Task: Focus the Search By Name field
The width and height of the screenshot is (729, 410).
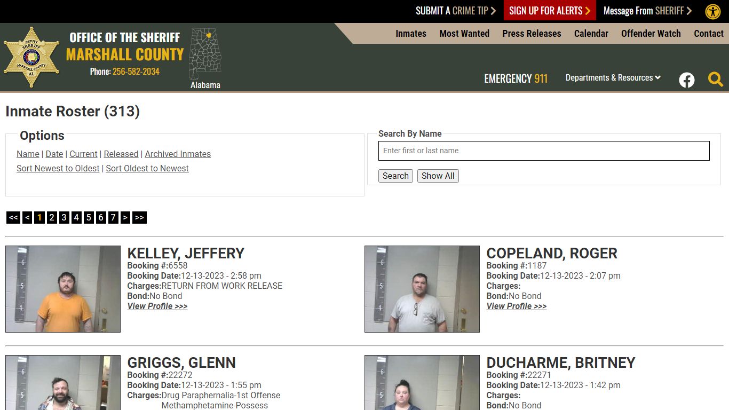Action: tap(544, 151)
